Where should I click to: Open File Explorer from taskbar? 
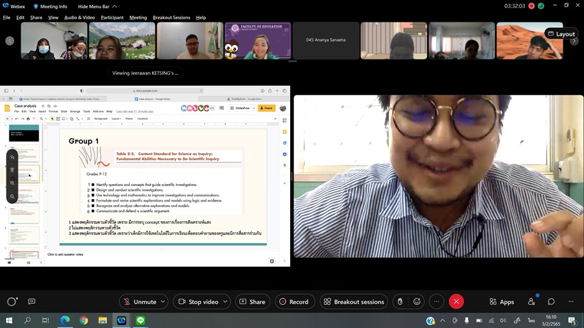coord(103,320)
